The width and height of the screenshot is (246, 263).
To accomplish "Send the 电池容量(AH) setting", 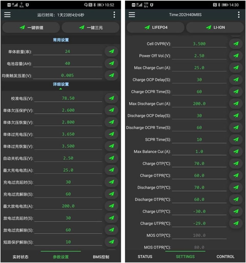I will tap(111, 63).
